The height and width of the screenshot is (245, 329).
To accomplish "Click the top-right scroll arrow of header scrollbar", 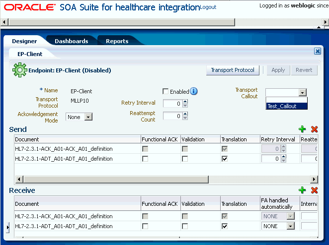I will pos(325,22).
